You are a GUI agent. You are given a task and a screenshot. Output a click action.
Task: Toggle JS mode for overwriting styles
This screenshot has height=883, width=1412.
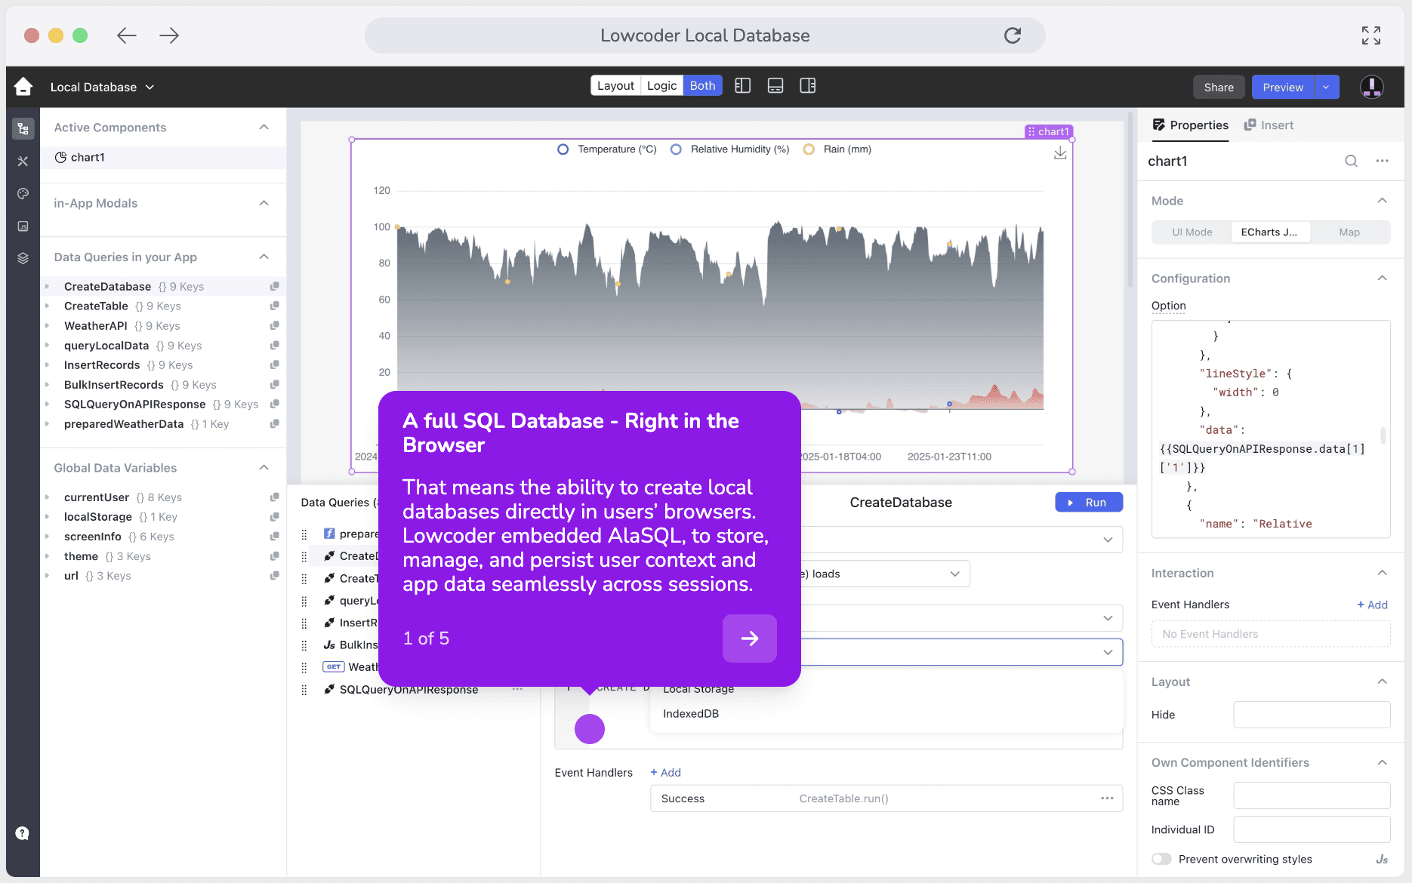tap(1382, 859)
